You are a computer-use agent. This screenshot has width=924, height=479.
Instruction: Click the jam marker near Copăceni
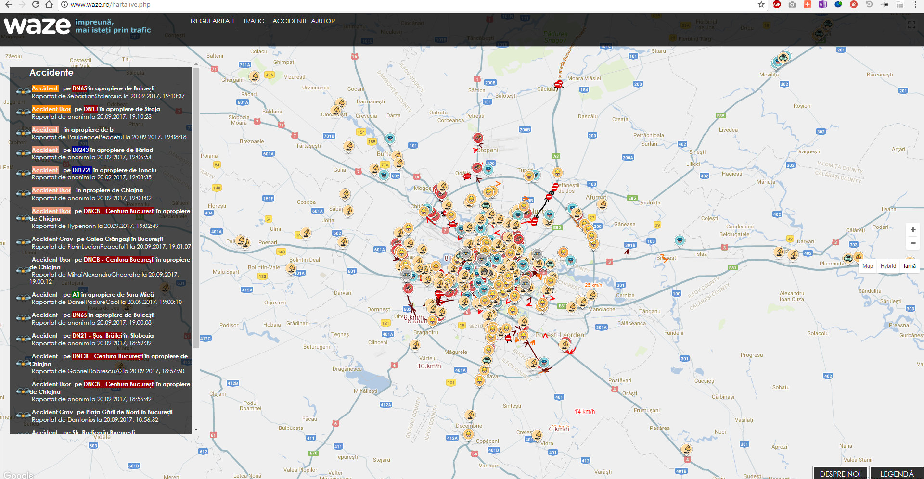[468, 434]
